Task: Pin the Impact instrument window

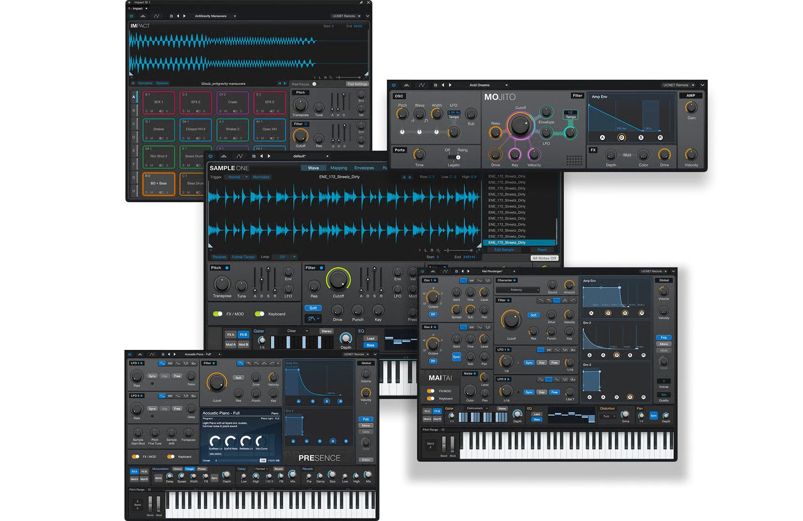Action: tap(361, 2)
